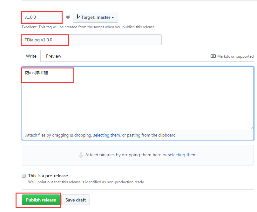
Task: Click "selecting them" link in binaries area
Action: (182, 155)
